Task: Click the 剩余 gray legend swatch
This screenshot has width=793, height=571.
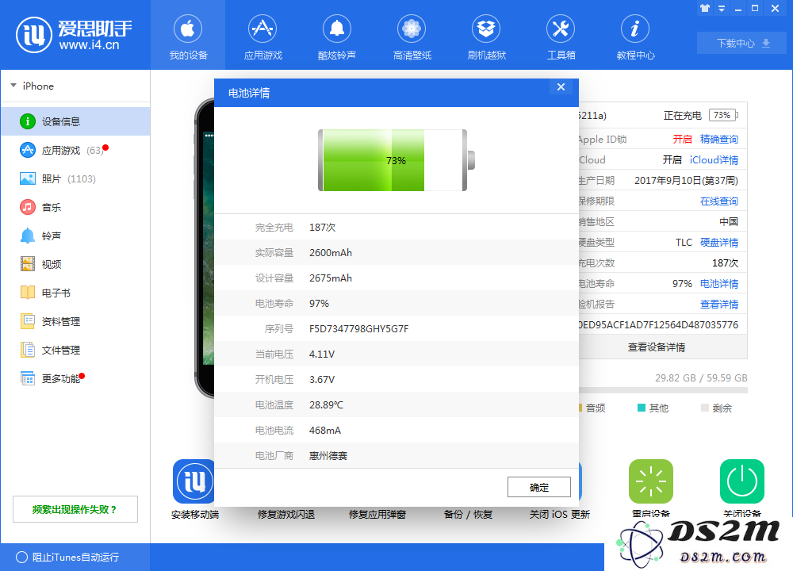Action: click(x=704, y=408)
